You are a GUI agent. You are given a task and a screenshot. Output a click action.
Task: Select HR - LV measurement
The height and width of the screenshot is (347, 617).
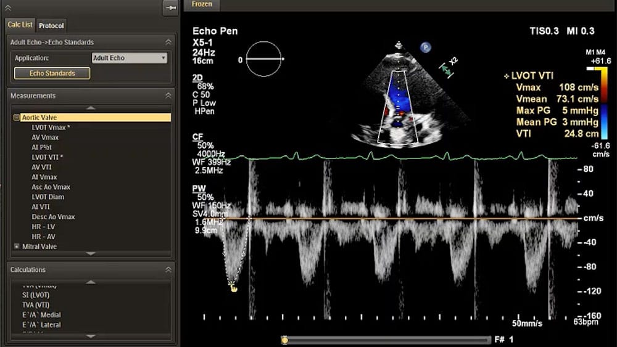point(44,227)
